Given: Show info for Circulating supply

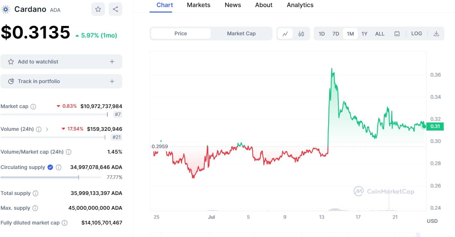Looking at the screenshot, I should [58, 167].
